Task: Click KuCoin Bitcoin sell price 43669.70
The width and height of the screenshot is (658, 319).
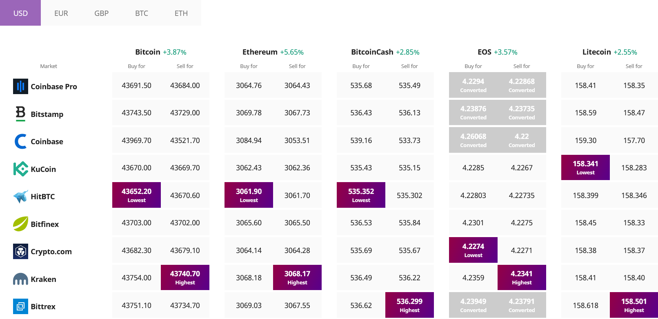Action: click(x=185, y=168)
